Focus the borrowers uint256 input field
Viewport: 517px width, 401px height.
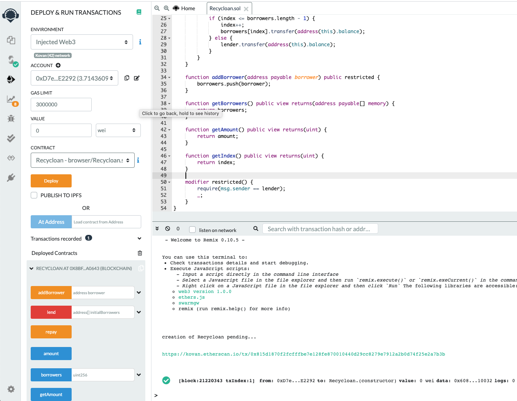(x=103, y=375)
